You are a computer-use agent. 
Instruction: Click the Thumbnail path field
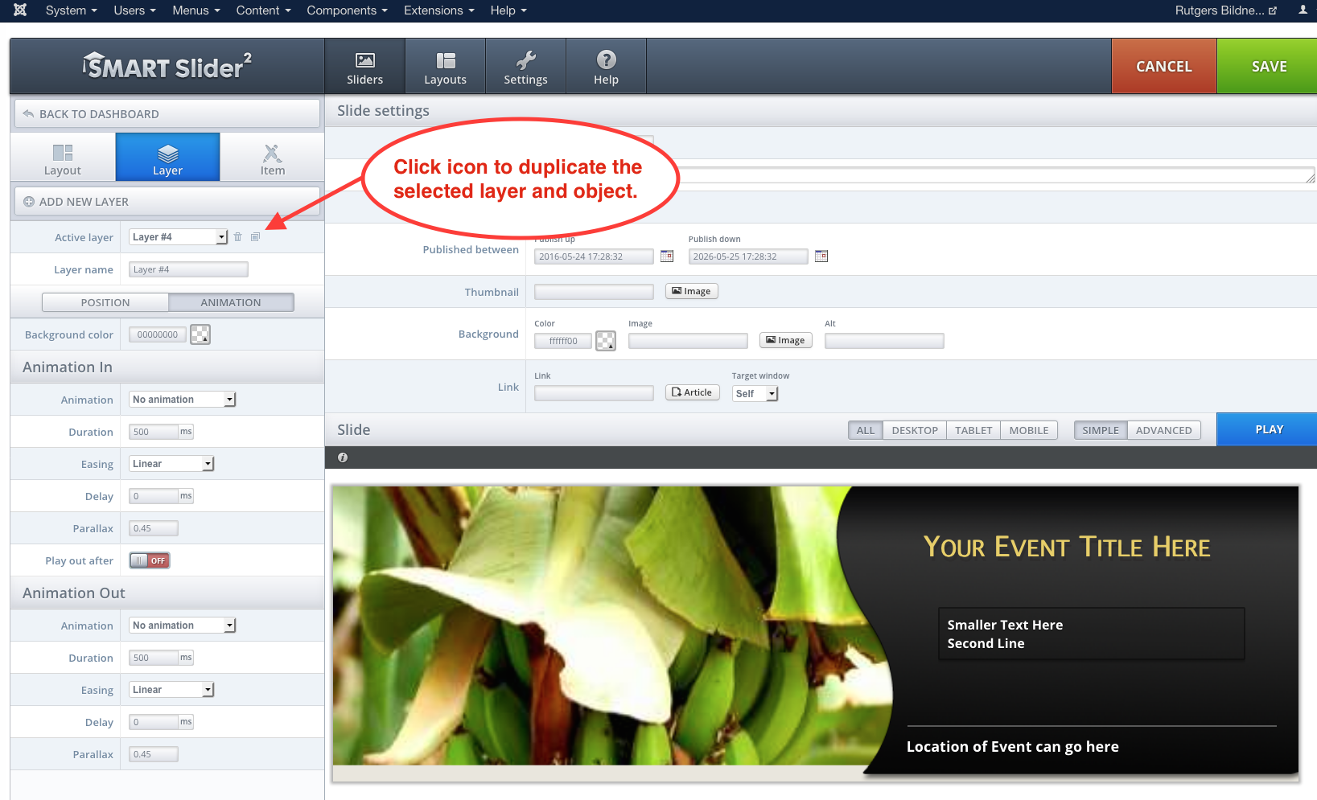click(594, 292)
